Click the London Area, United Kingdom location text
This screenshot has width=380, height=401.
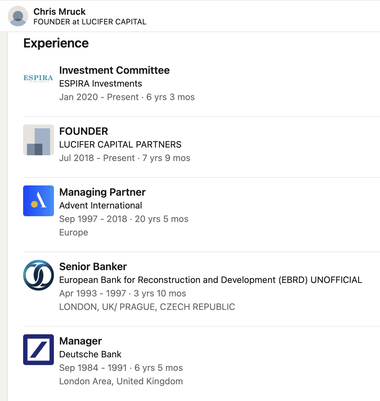click(x=121, y=381)
